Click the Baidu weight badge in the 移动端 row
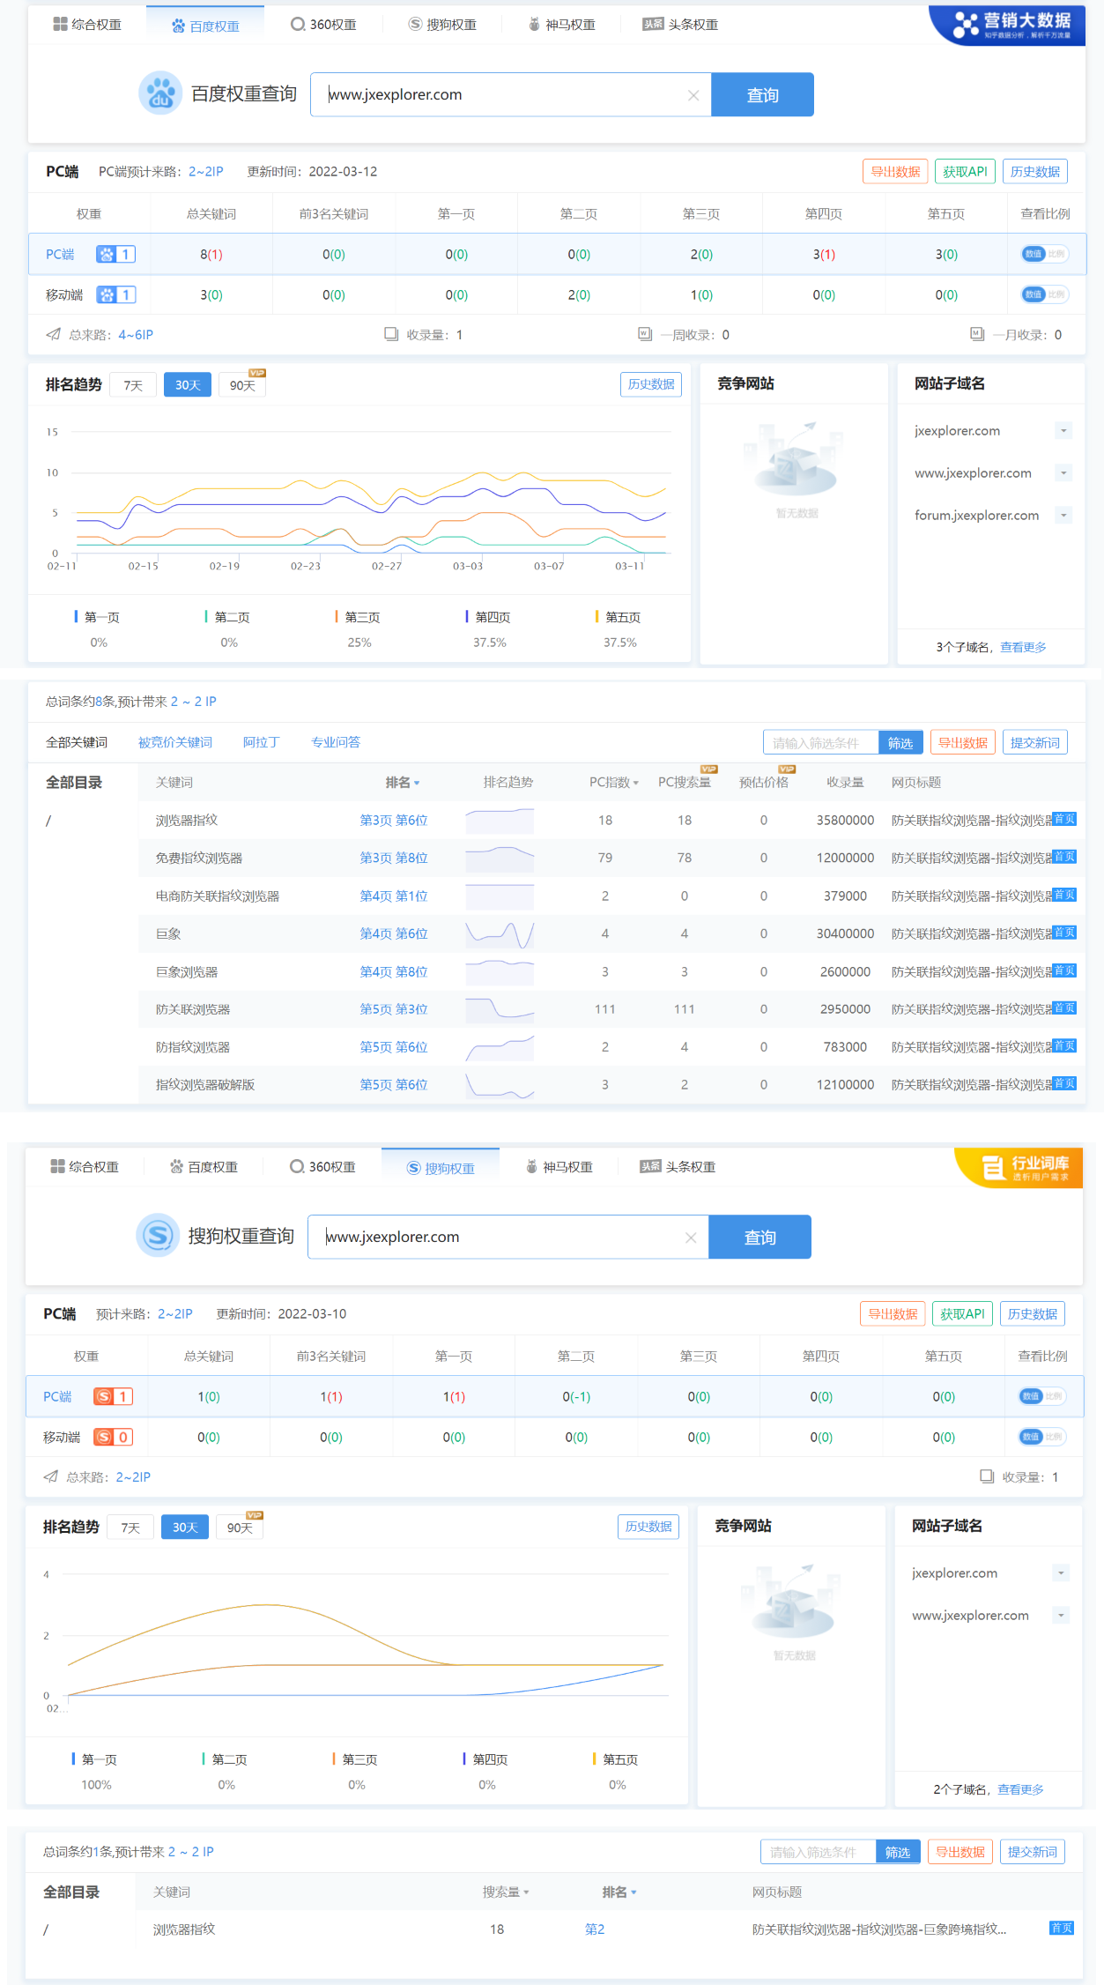This screenshot has width=1104, height=1985. pos(115,295)
